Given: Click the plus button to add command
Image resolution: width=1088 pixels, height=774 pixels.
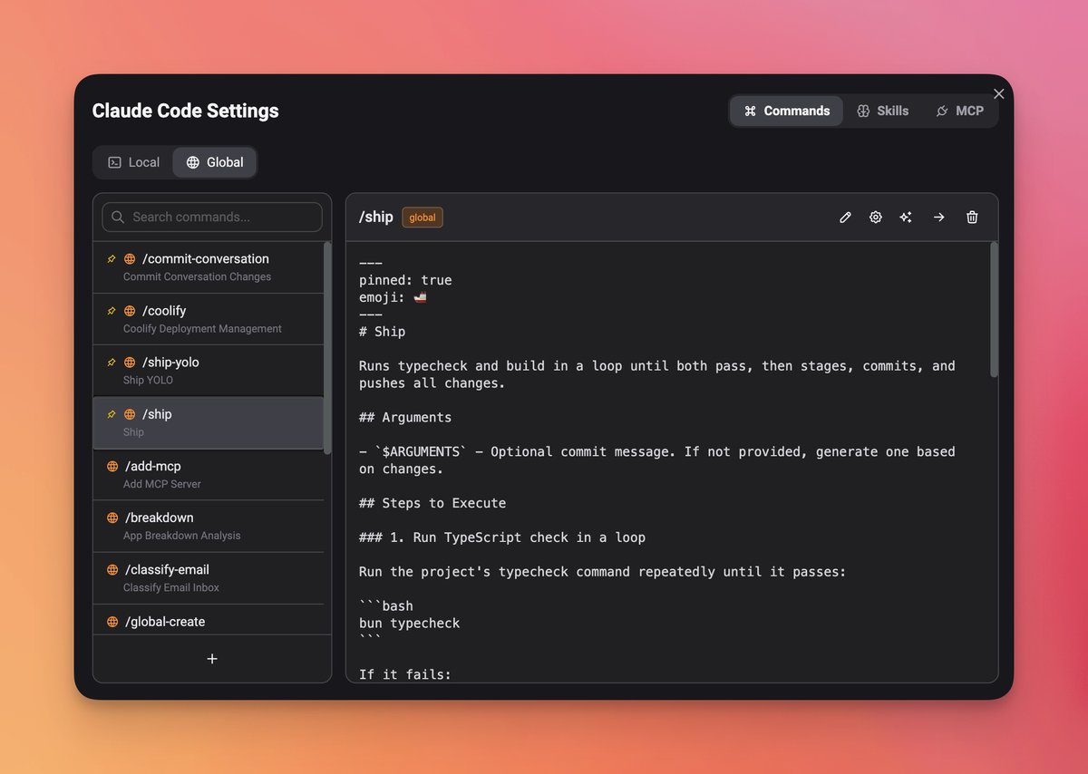Looking at the screenshot, I should [212, 659].
